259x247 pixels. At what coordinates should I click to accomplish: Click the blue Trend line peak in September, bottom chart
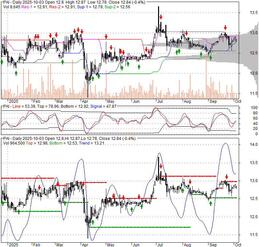pyautogui.click(x=225, y=144)
